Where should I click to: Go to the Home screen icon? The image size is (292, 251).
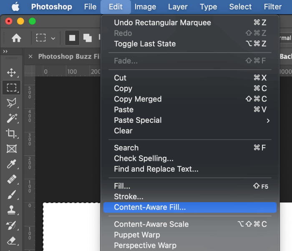[x=16, y=38]
